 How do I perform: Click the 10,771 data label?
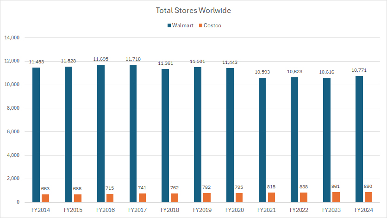[x=359, y=70]
